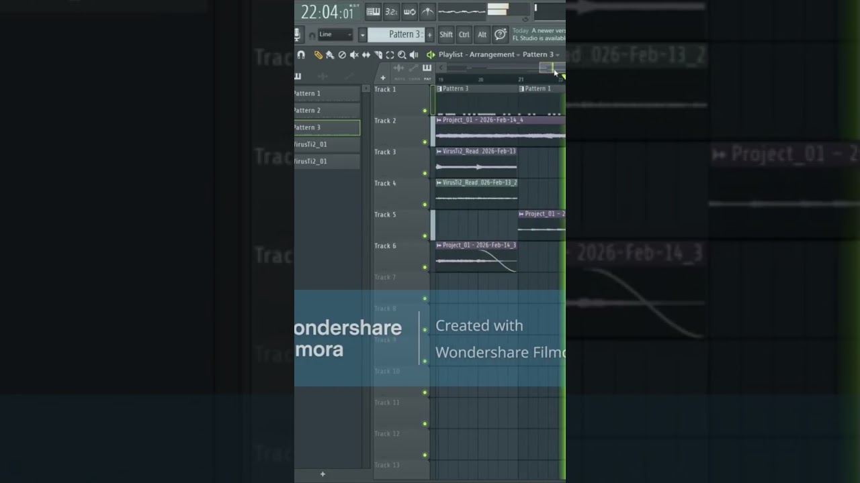The image size is (860, 483).
Task: Select Pattern 3 in picker list
Action: pyautogui.click(x=327, y=127)
